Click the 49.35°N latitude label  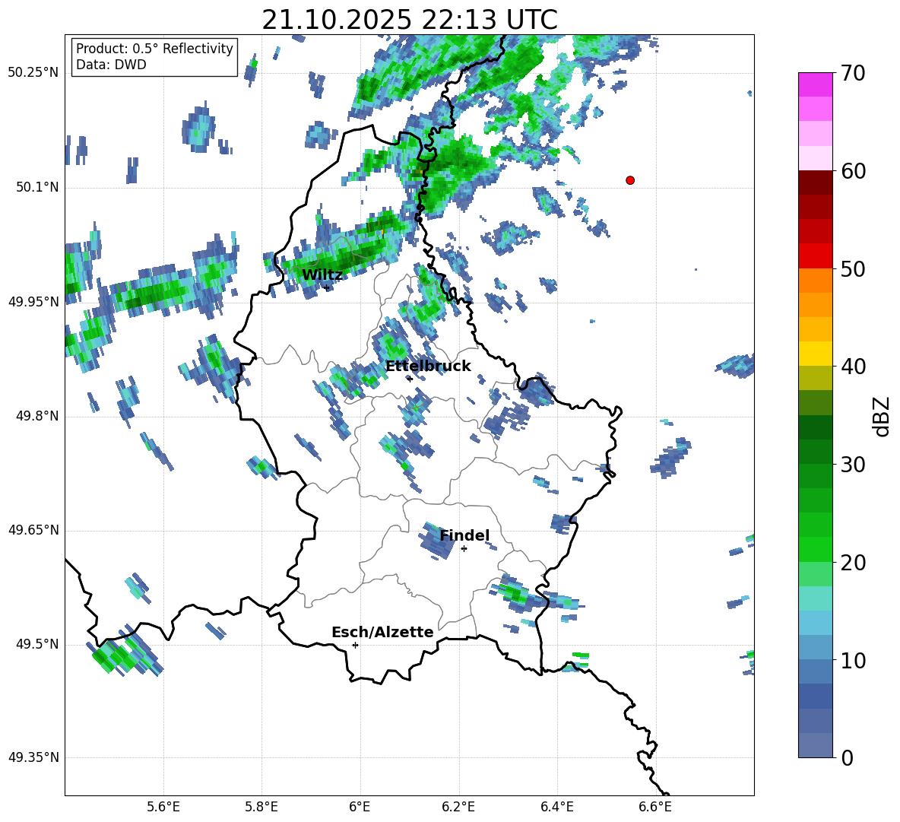pos(33,757)
